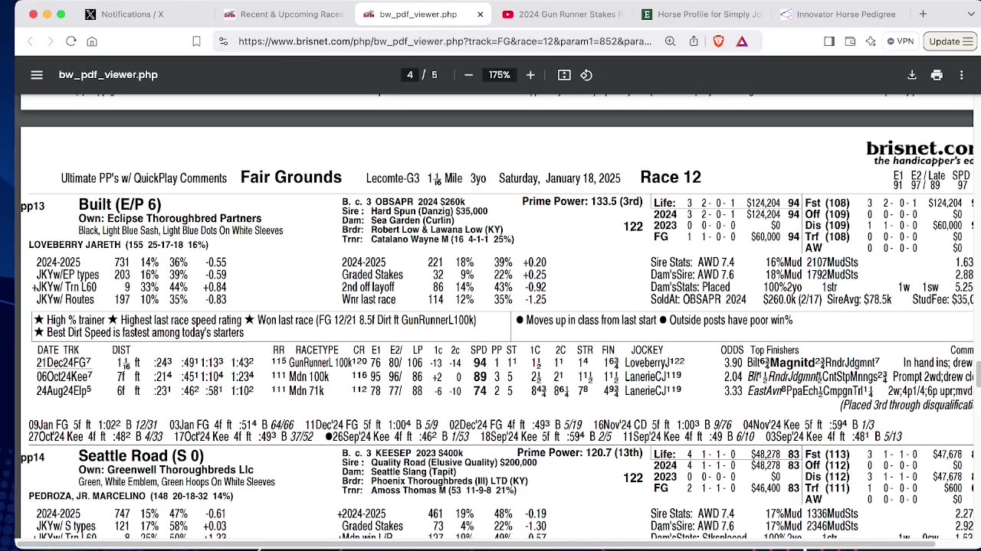Share this page icon
The image size is (981, 551).
694,41
